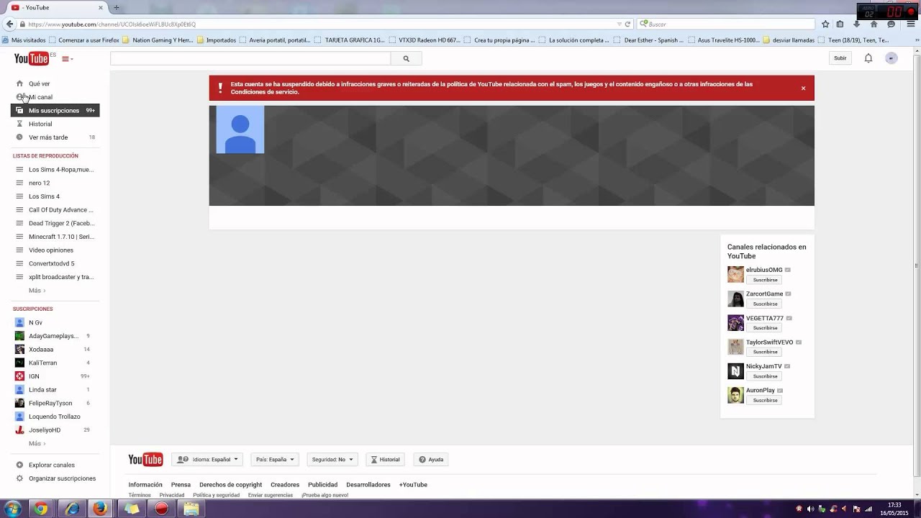The height and width of the screenshot is (518, 921).
Task: Open the notifications bell
Action: coord(868,58)
